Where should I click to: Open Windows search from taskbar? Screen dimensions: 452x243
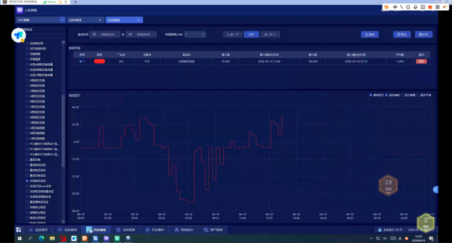click(x=30, y=238)
